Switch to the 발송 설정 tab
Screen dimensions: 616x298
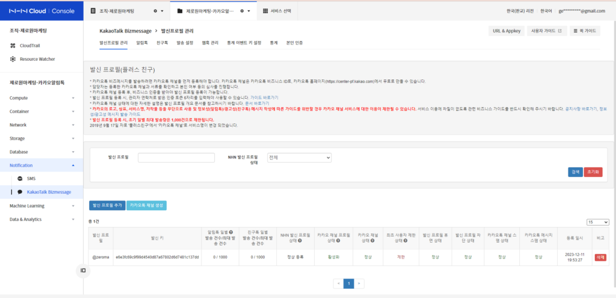click(x=185, y=43)
